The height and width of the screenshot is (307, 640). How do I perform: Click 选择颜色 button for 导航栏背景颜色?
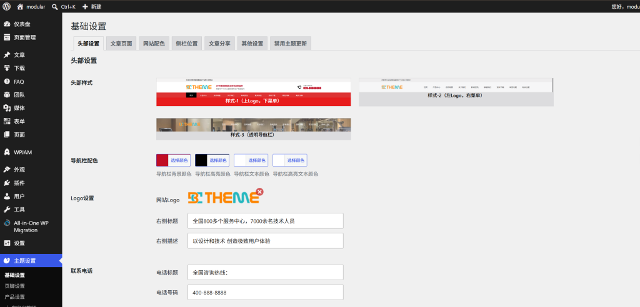coord(179,160)
